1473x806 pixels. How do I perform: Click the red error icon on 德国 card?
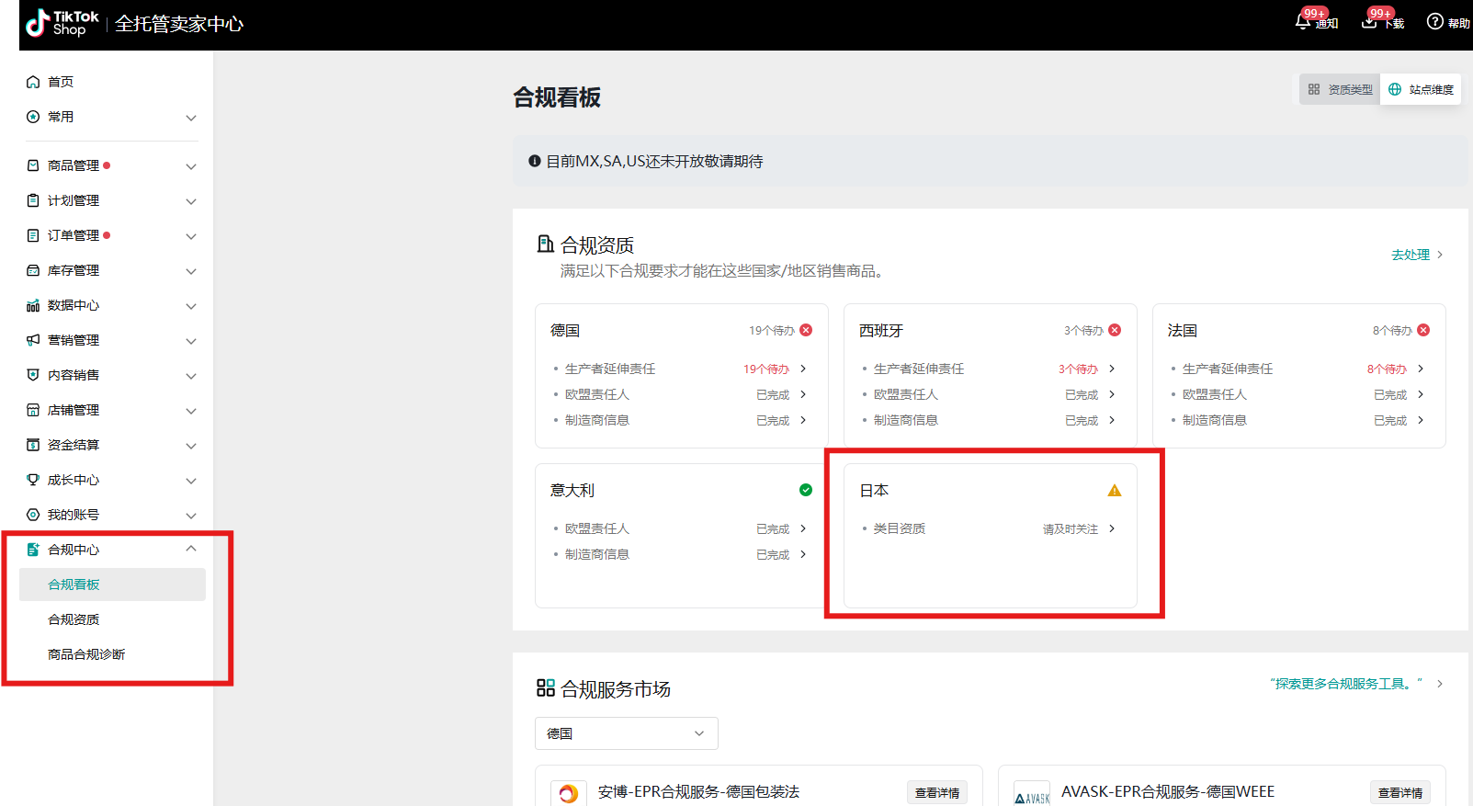coord(806,330)
